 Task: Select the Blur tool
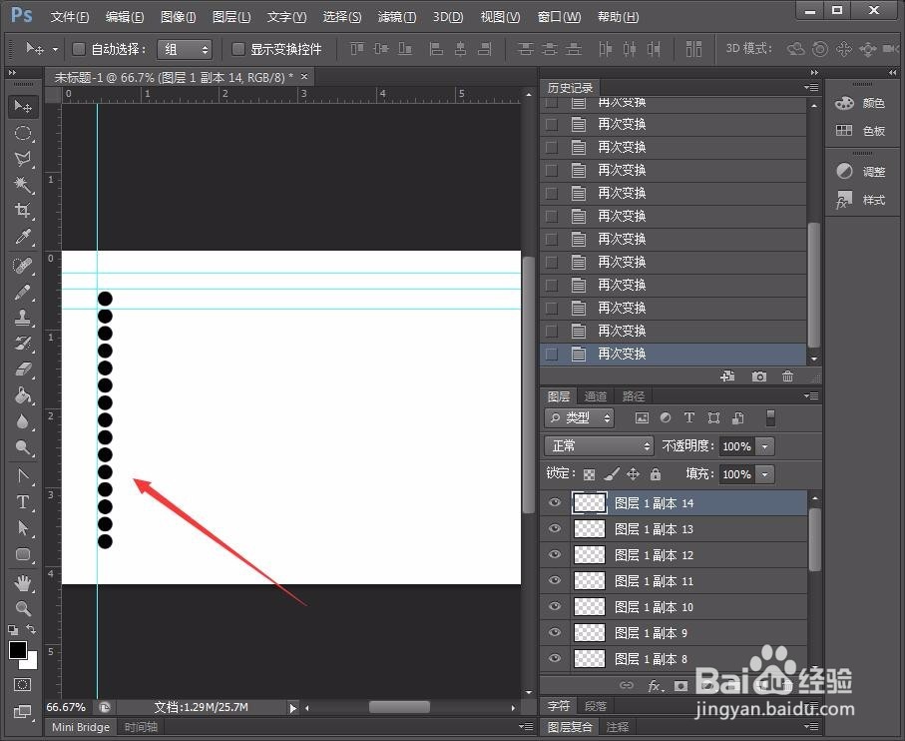point(23,421)
